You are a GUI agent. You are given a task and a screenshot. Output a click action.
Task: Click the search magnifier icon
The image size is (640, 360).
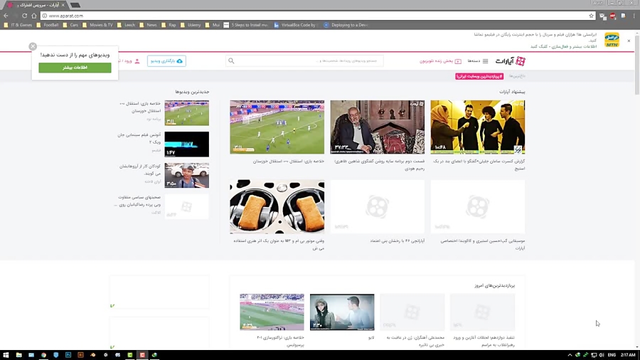click(231, 61)
